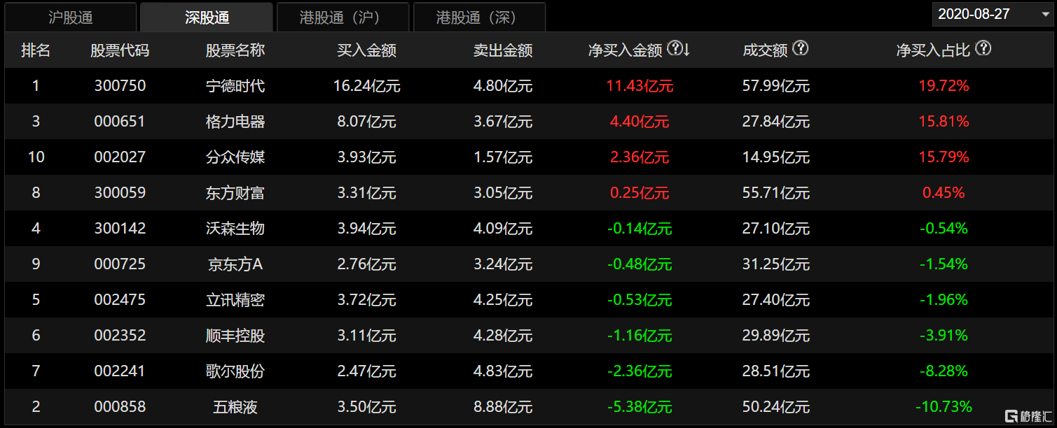This screenshot has width=1057, height=428.
Task: Click net buy value 4.40亿元
Action: 640,122
